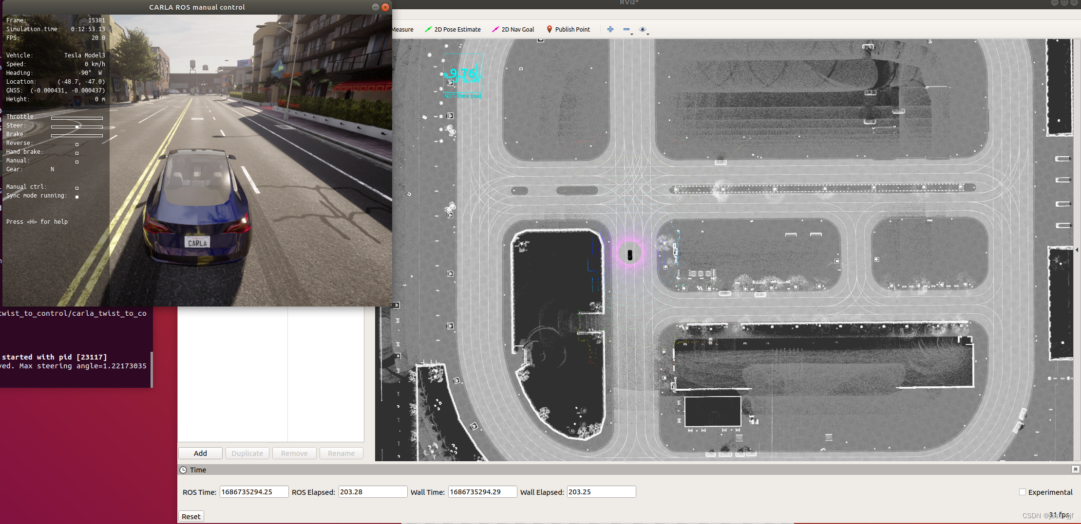Click the vehicle marker on RViz map
The image size is (1081, 524).
point(630,254)
